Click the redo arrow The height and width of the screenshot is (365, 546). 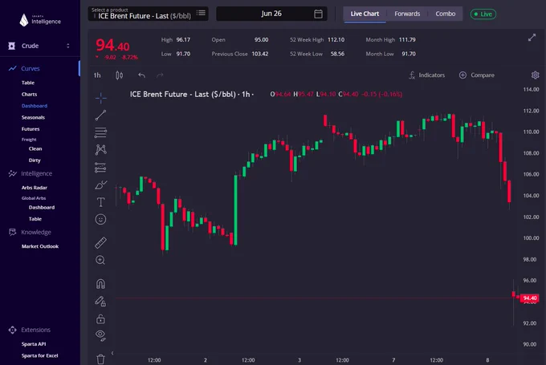click(160, 75)
